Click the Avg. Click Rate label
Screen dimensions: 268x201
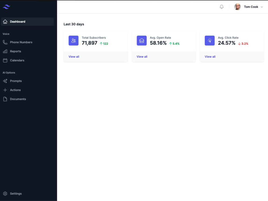228,38
